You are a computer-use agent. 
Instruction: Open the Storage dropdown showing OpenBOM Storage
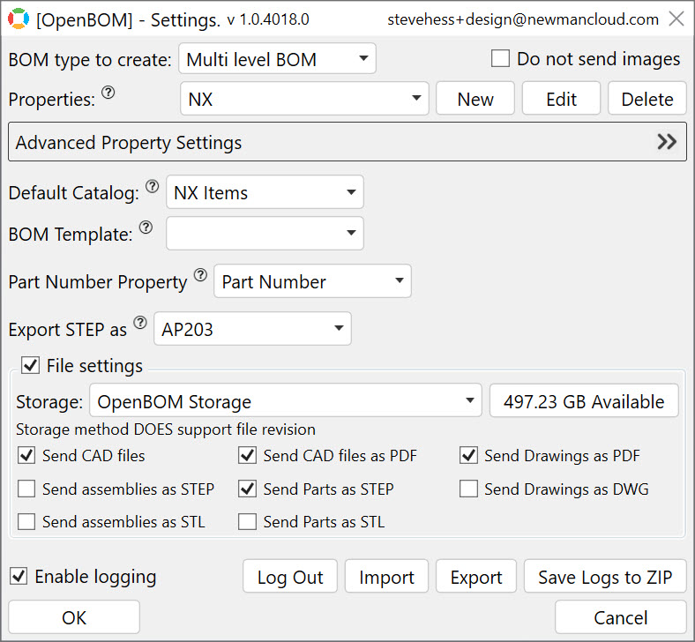click(x=286, y=400)
